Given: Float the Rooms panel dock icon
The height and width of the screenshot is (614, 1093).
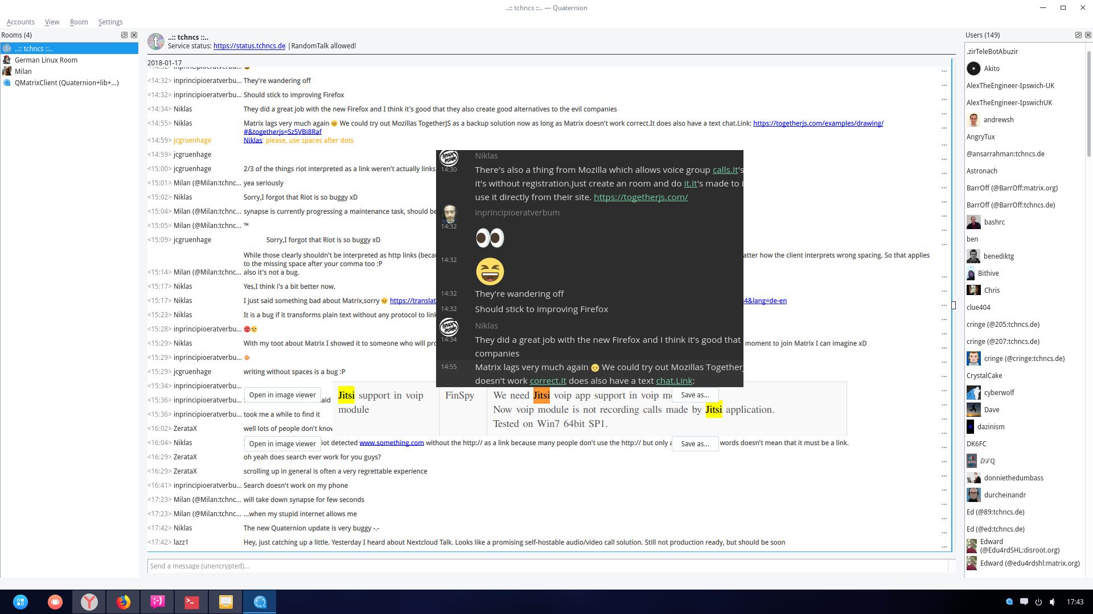Looking at the screenshot, I should tap(124, 35).
